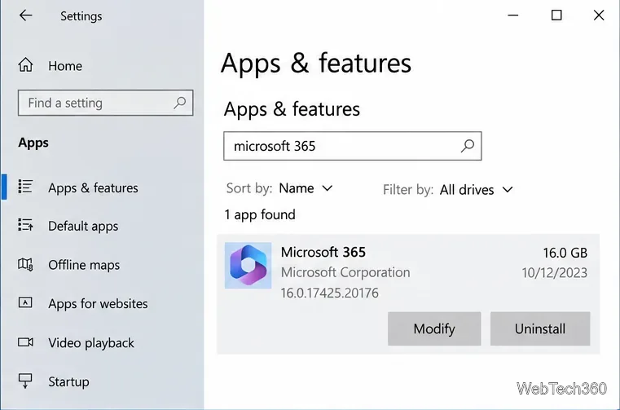This screenshot has height=410, width=620.
Task: Click the install date 10/12/2023
Action: (554, 273)
